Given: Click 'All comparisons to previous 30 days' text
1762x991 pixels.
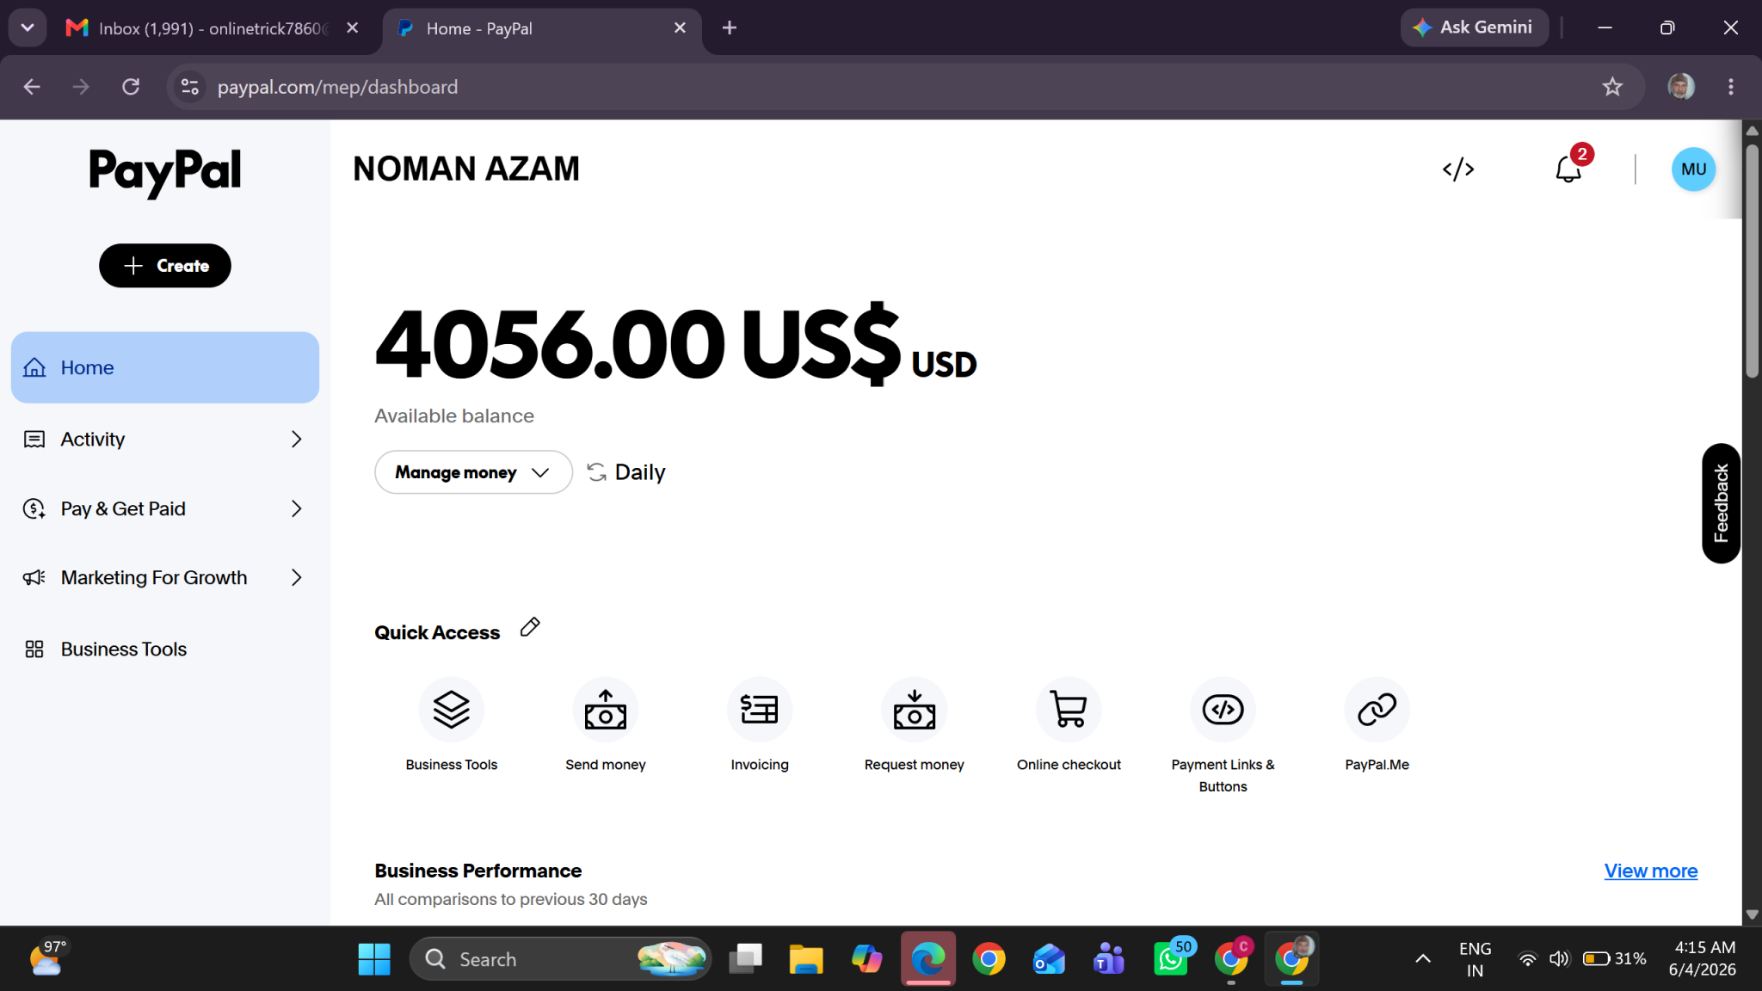Looking at the screenshot, I should click(511, 899).
